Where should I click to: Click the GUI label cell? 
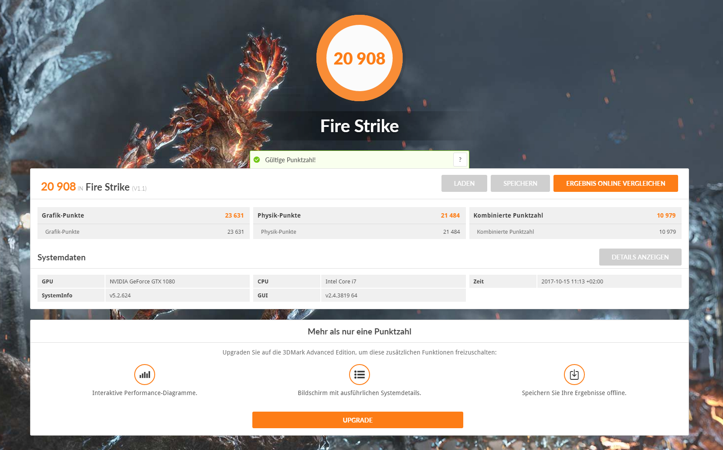click(x=287, y=295)
